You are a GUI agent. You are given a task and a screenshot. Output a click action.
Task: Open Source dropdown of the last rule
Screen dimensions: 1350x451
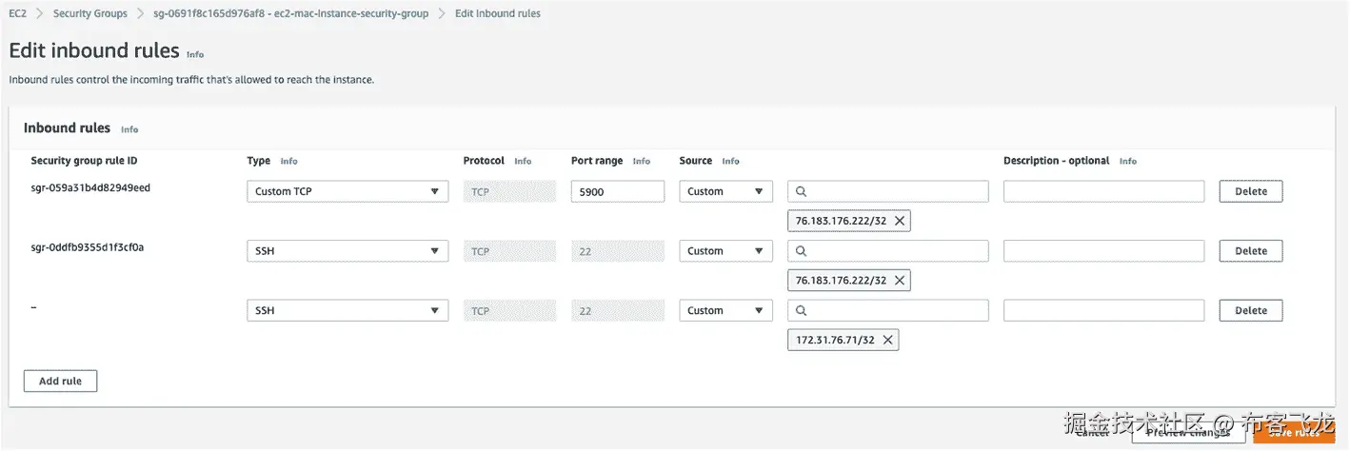[x=725, y=311]
